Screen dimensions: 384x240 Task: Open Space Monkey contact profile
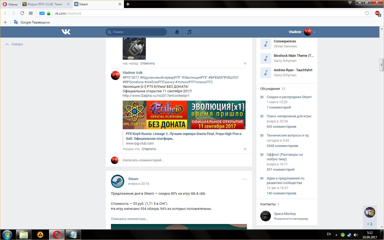[285, 214]
